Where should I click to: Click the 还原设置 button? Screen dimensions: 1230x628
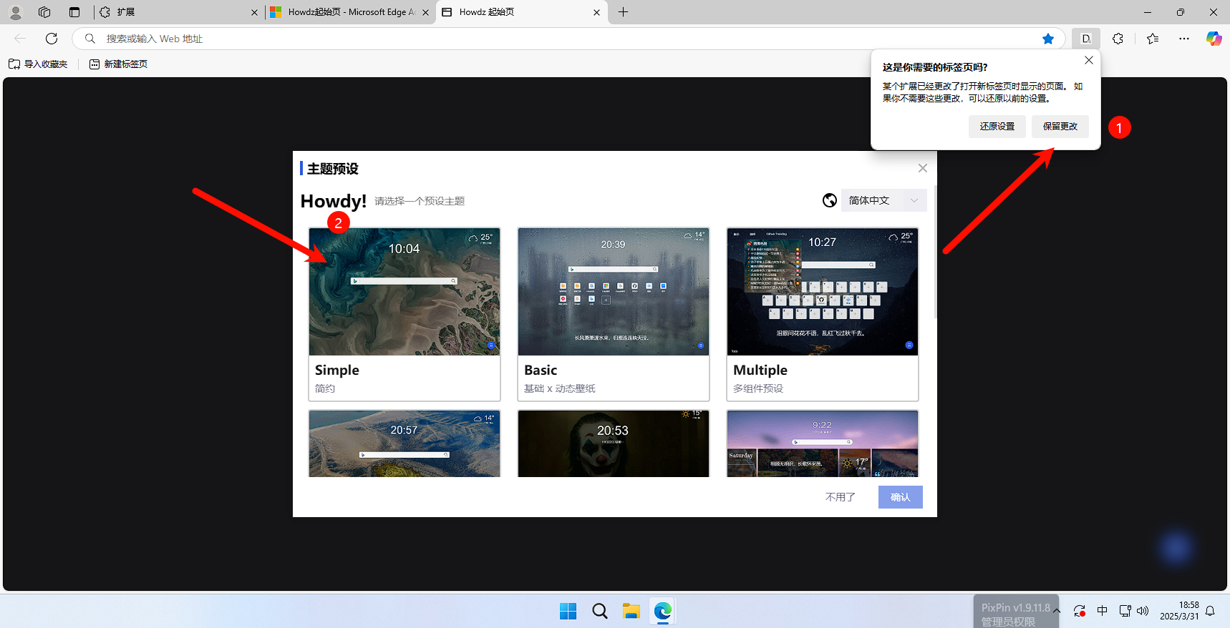(997, 127)
